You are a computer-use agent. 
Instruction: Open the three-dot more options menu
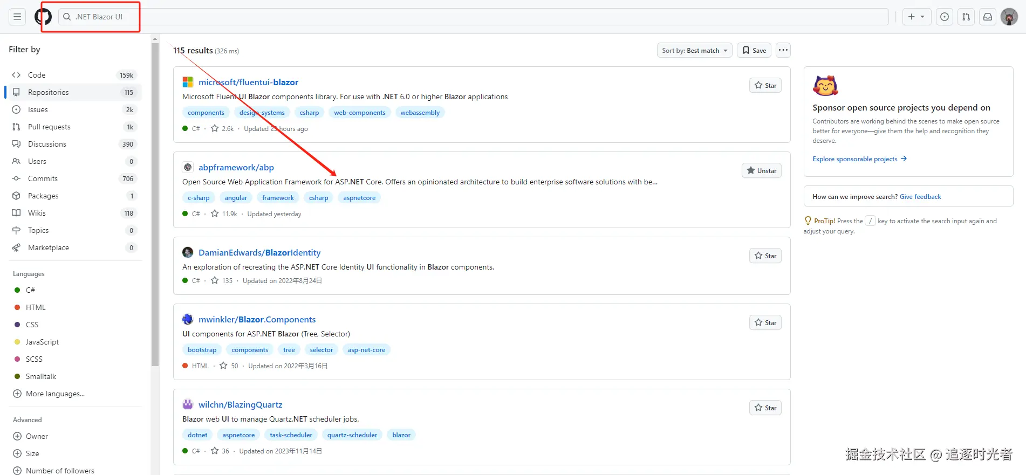783,50
